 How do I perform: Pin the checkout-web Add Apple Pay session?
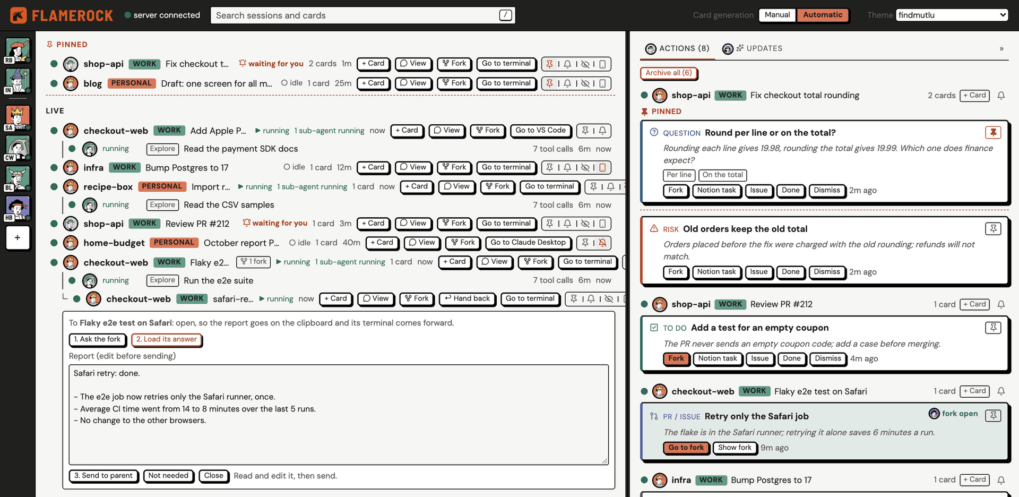[x=585, y=131]
